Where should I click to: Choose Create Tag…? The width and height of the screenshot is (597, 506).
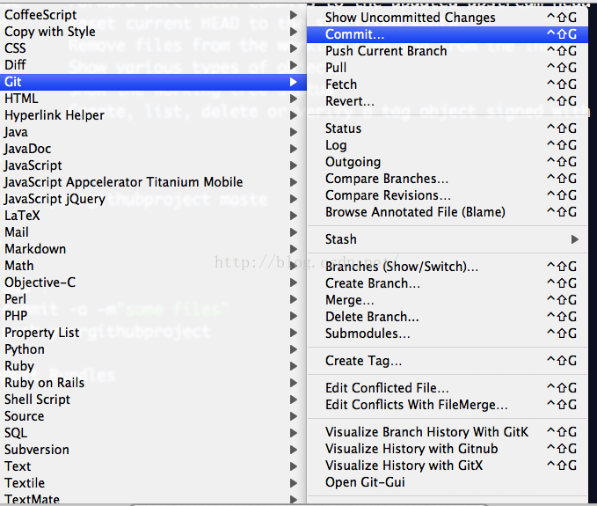(x=448, y=361)
